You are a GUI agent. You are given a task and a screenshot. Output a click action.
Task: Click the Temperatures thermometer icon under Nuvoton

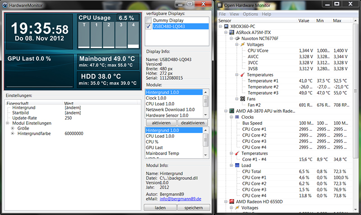coord(243,75)
